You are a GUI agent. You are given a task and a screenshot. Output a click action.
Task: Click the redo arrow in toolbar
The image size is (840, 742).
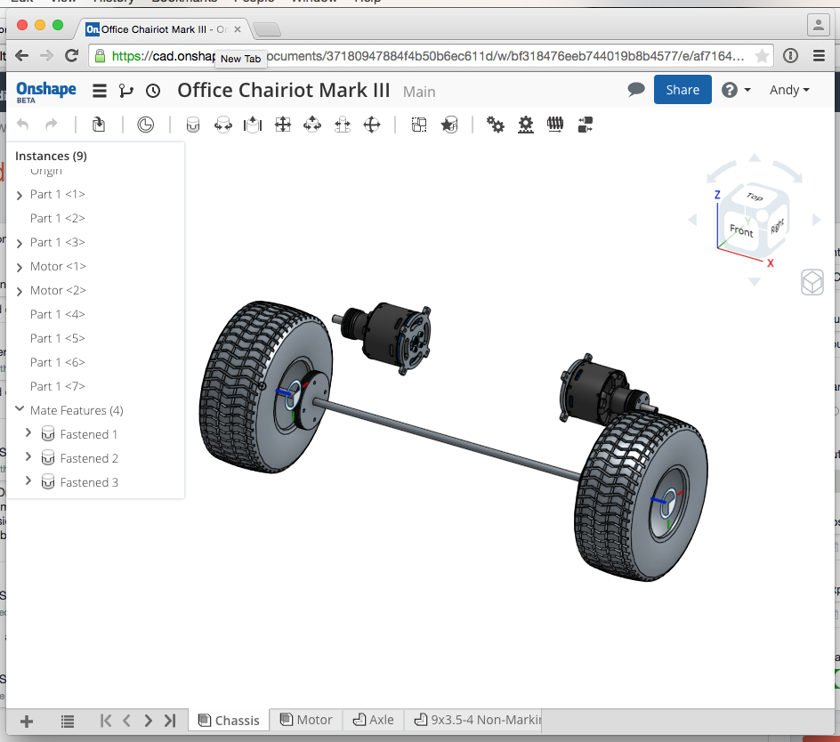point(51,125)
